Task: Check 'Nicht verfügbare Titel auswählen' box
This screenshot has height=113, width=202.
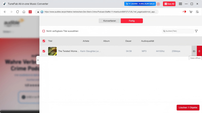Action: point(44,31)
